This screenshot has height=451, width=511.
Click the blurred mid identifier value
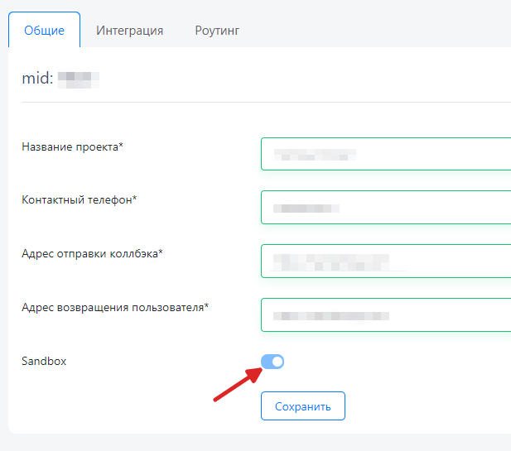[x=84, y=79]
